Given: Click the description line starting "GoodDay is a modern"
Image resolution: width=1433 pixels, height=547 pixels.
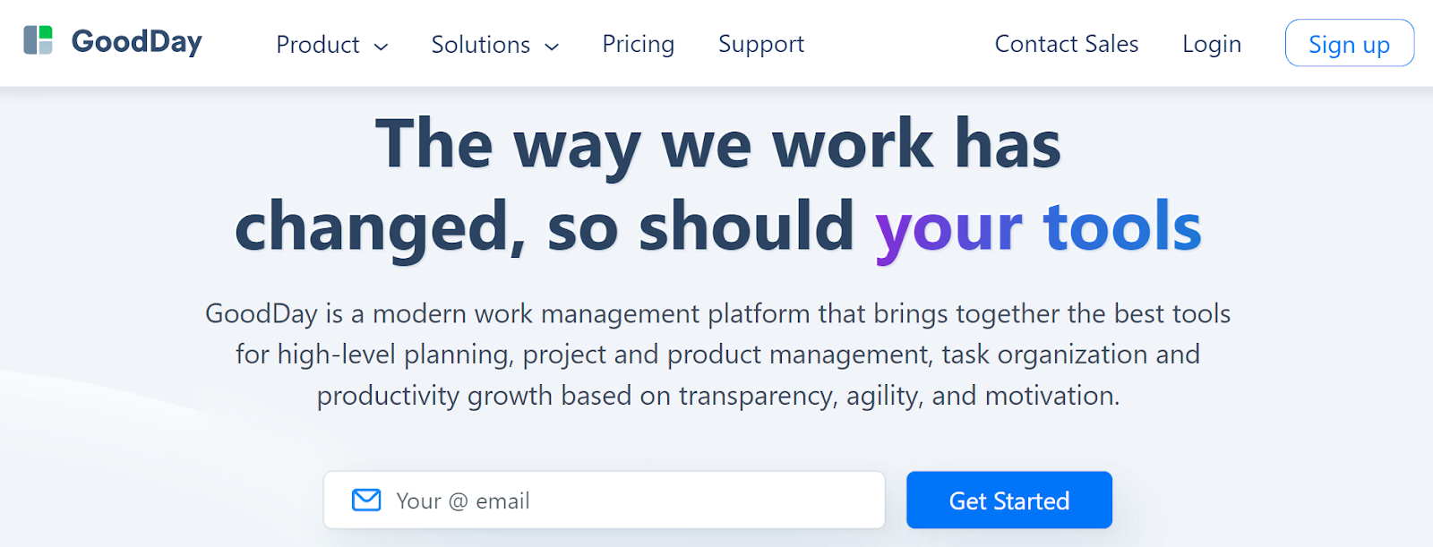Looking at the screenshot, I should pos(717,314).
